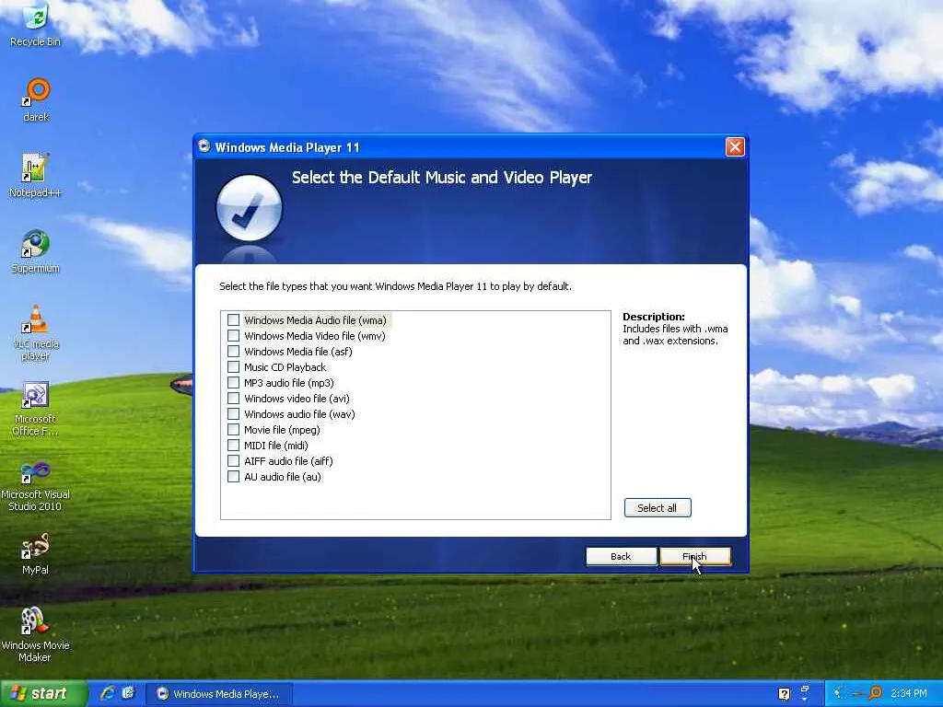Check Windows audio file (wav)

coord(233,413)
